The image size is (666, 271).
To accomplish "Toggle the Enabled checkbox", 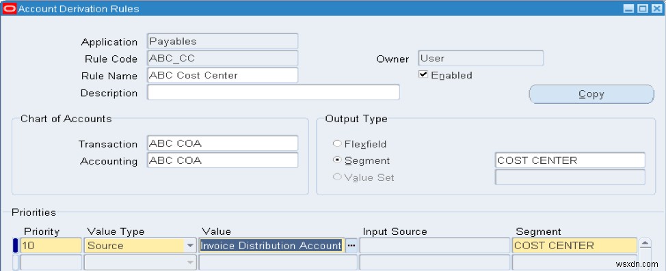I will point(423,74).
